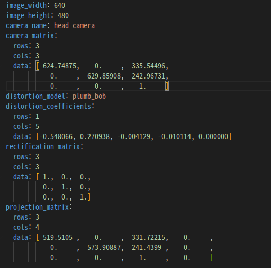Click the distortion_coefficients key
Screen dimensions: 271x268
pyautogui.click(x=49, y=106)
